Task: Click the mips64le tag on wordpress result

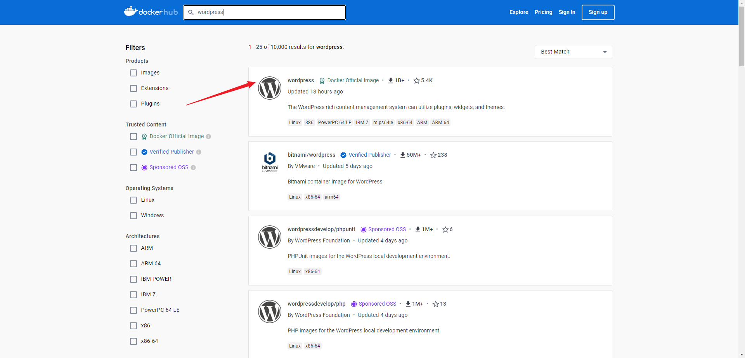Action: pyautogui.click(x=383, y=123)
